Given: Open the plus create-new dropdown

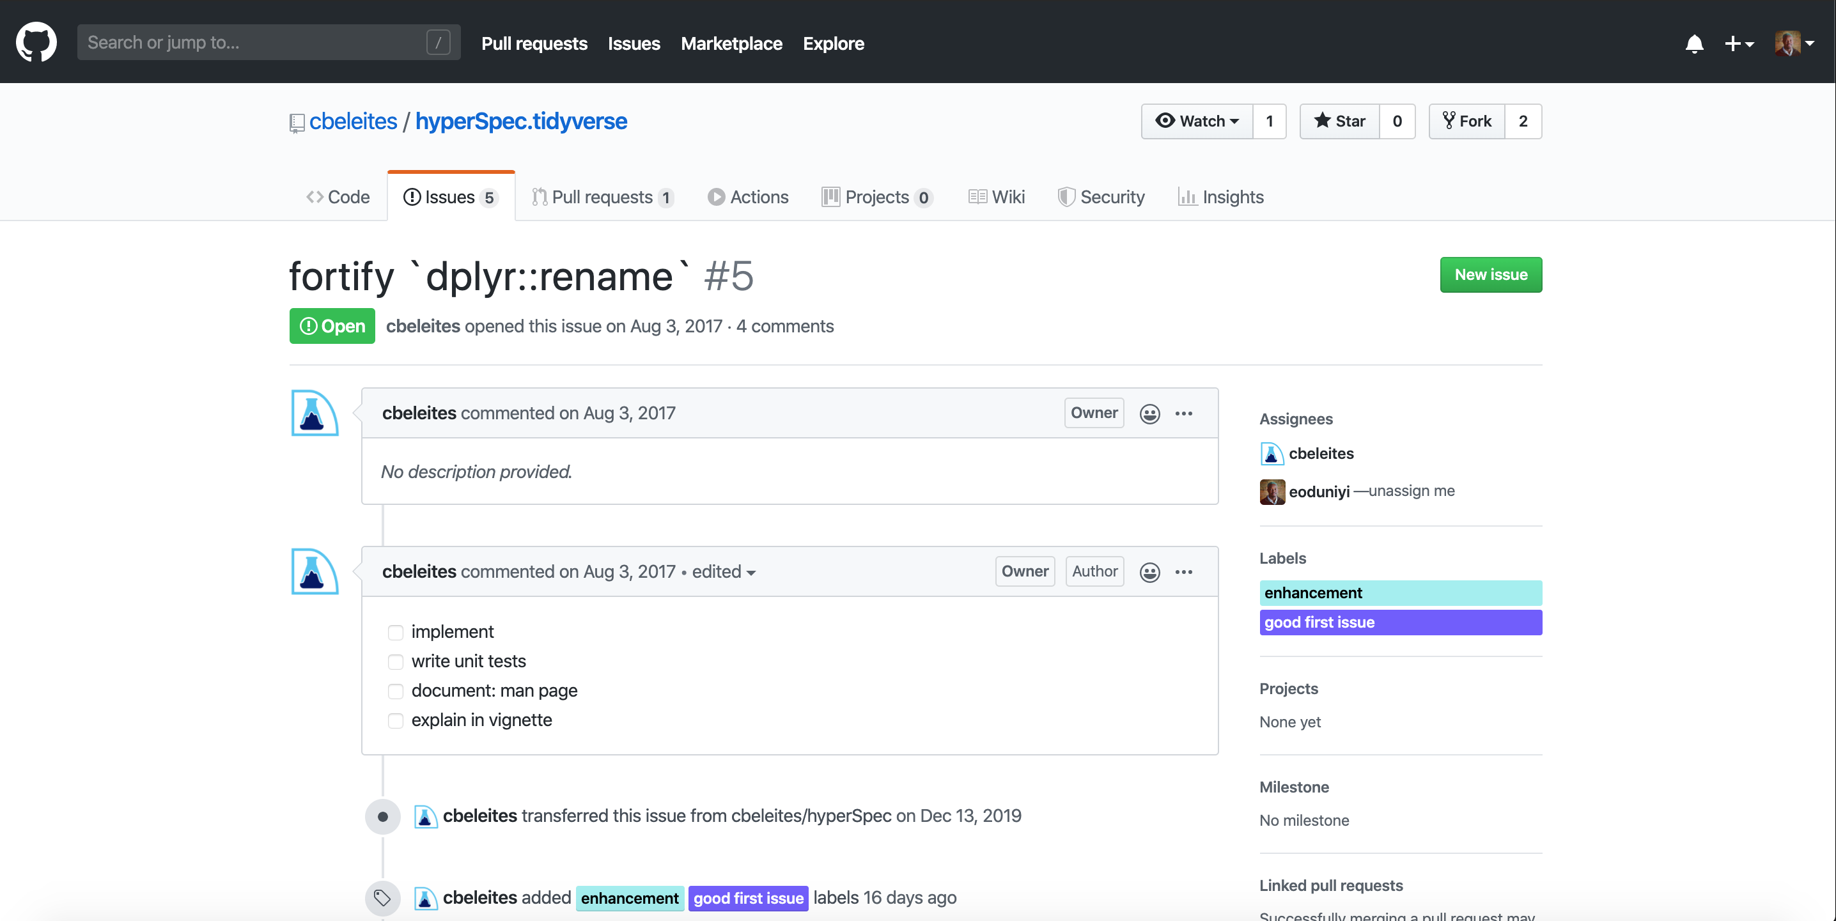Looking at the screenshot, I should pos(1739,43).
